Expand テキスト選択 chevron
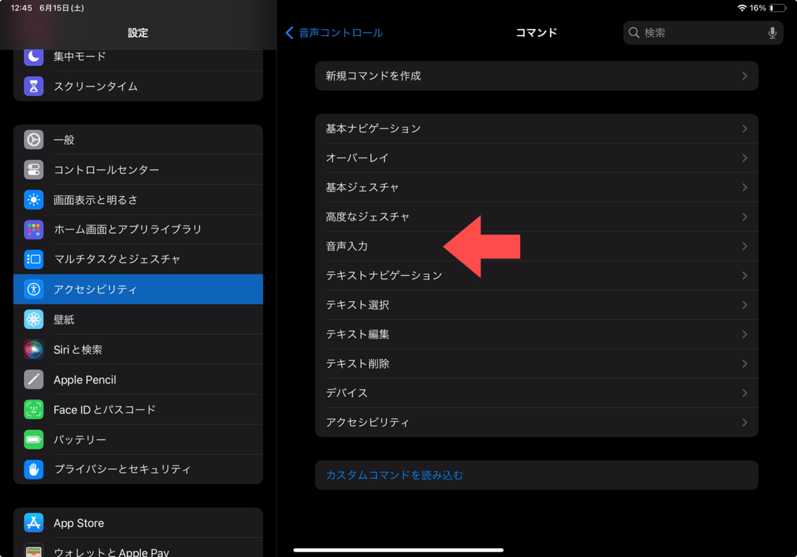Screen dimensions: 797x557 point(745,305)
